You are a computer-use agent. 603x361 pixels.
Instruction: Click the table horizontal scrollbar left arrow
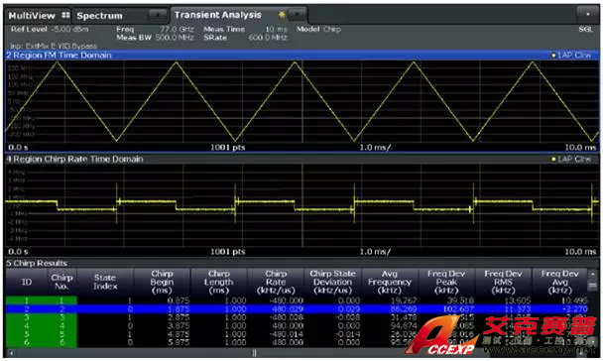[x=11, y=352]
